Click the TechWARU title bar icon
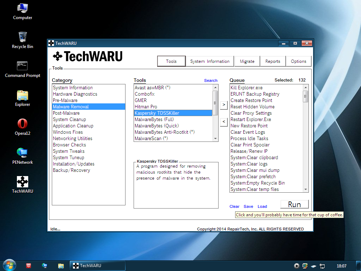The width and height of the screenshot is (361, 271). [x=51, y=43]
